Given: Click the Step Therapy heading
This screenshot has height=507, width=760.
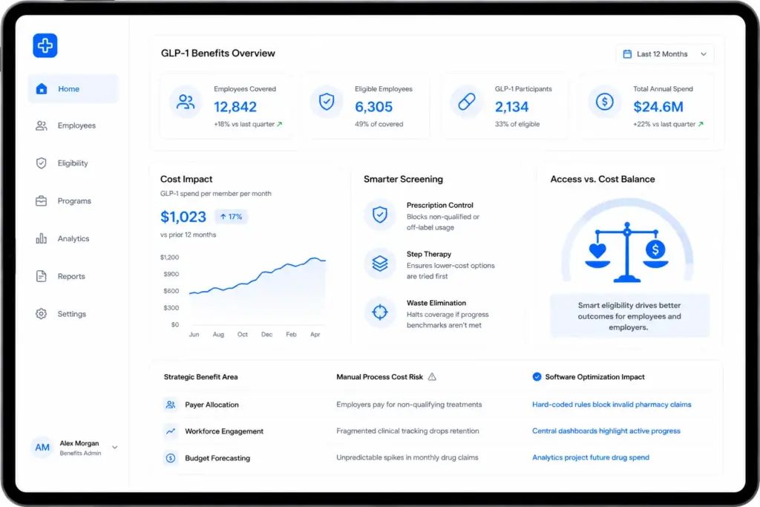Looking at the screenshot, I should [x=429, y=254].
